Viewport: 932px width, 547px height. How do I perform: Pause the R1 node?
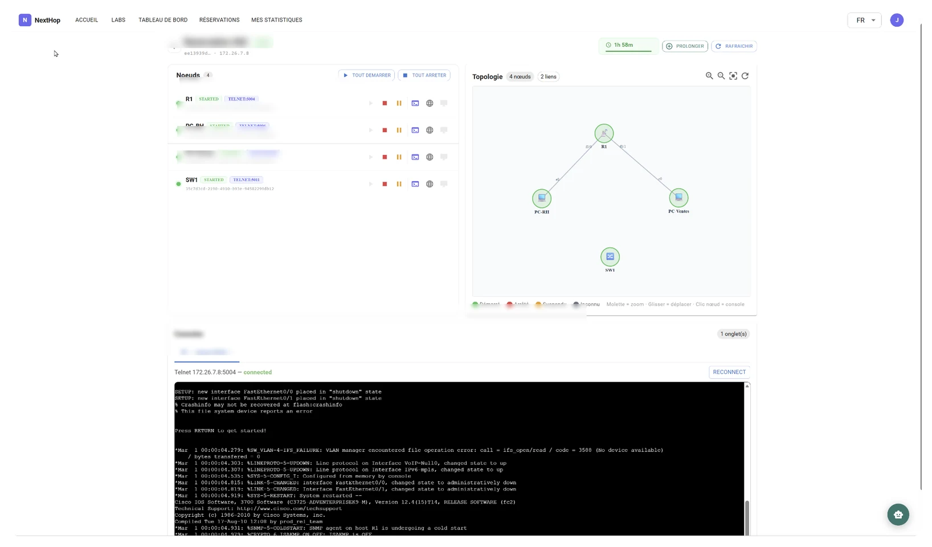pos(399,103)
